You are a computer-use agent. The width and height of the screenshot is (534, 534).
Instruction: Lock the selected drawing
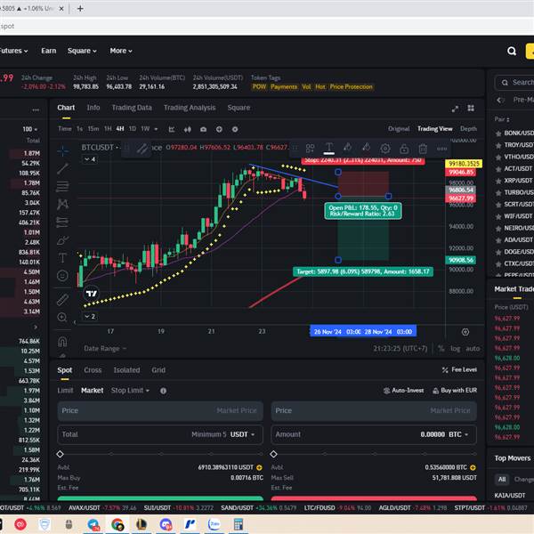404,149
